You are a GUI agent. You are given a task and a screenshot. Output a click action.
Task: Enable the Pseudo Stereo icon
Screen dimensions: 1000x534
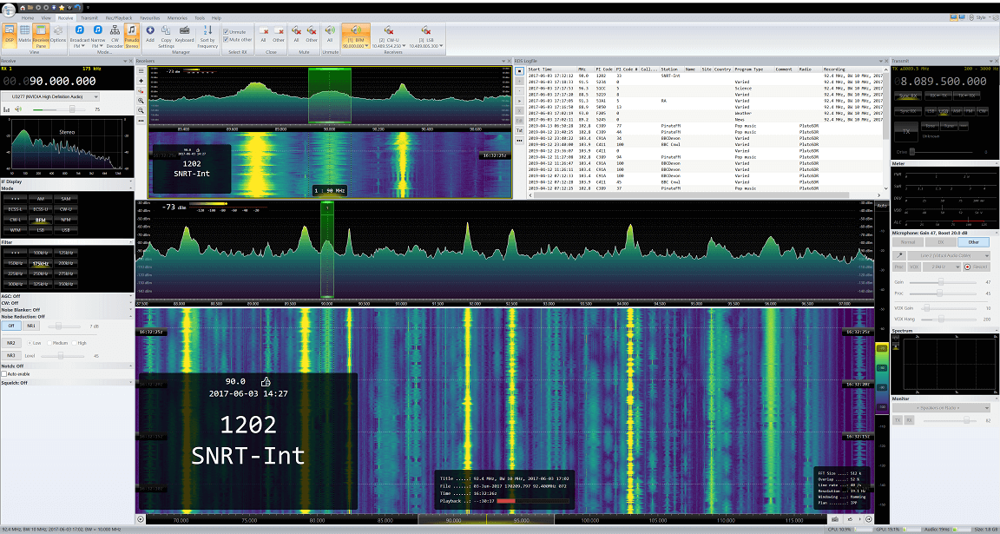pyautogui.click(x=130, y=36)
